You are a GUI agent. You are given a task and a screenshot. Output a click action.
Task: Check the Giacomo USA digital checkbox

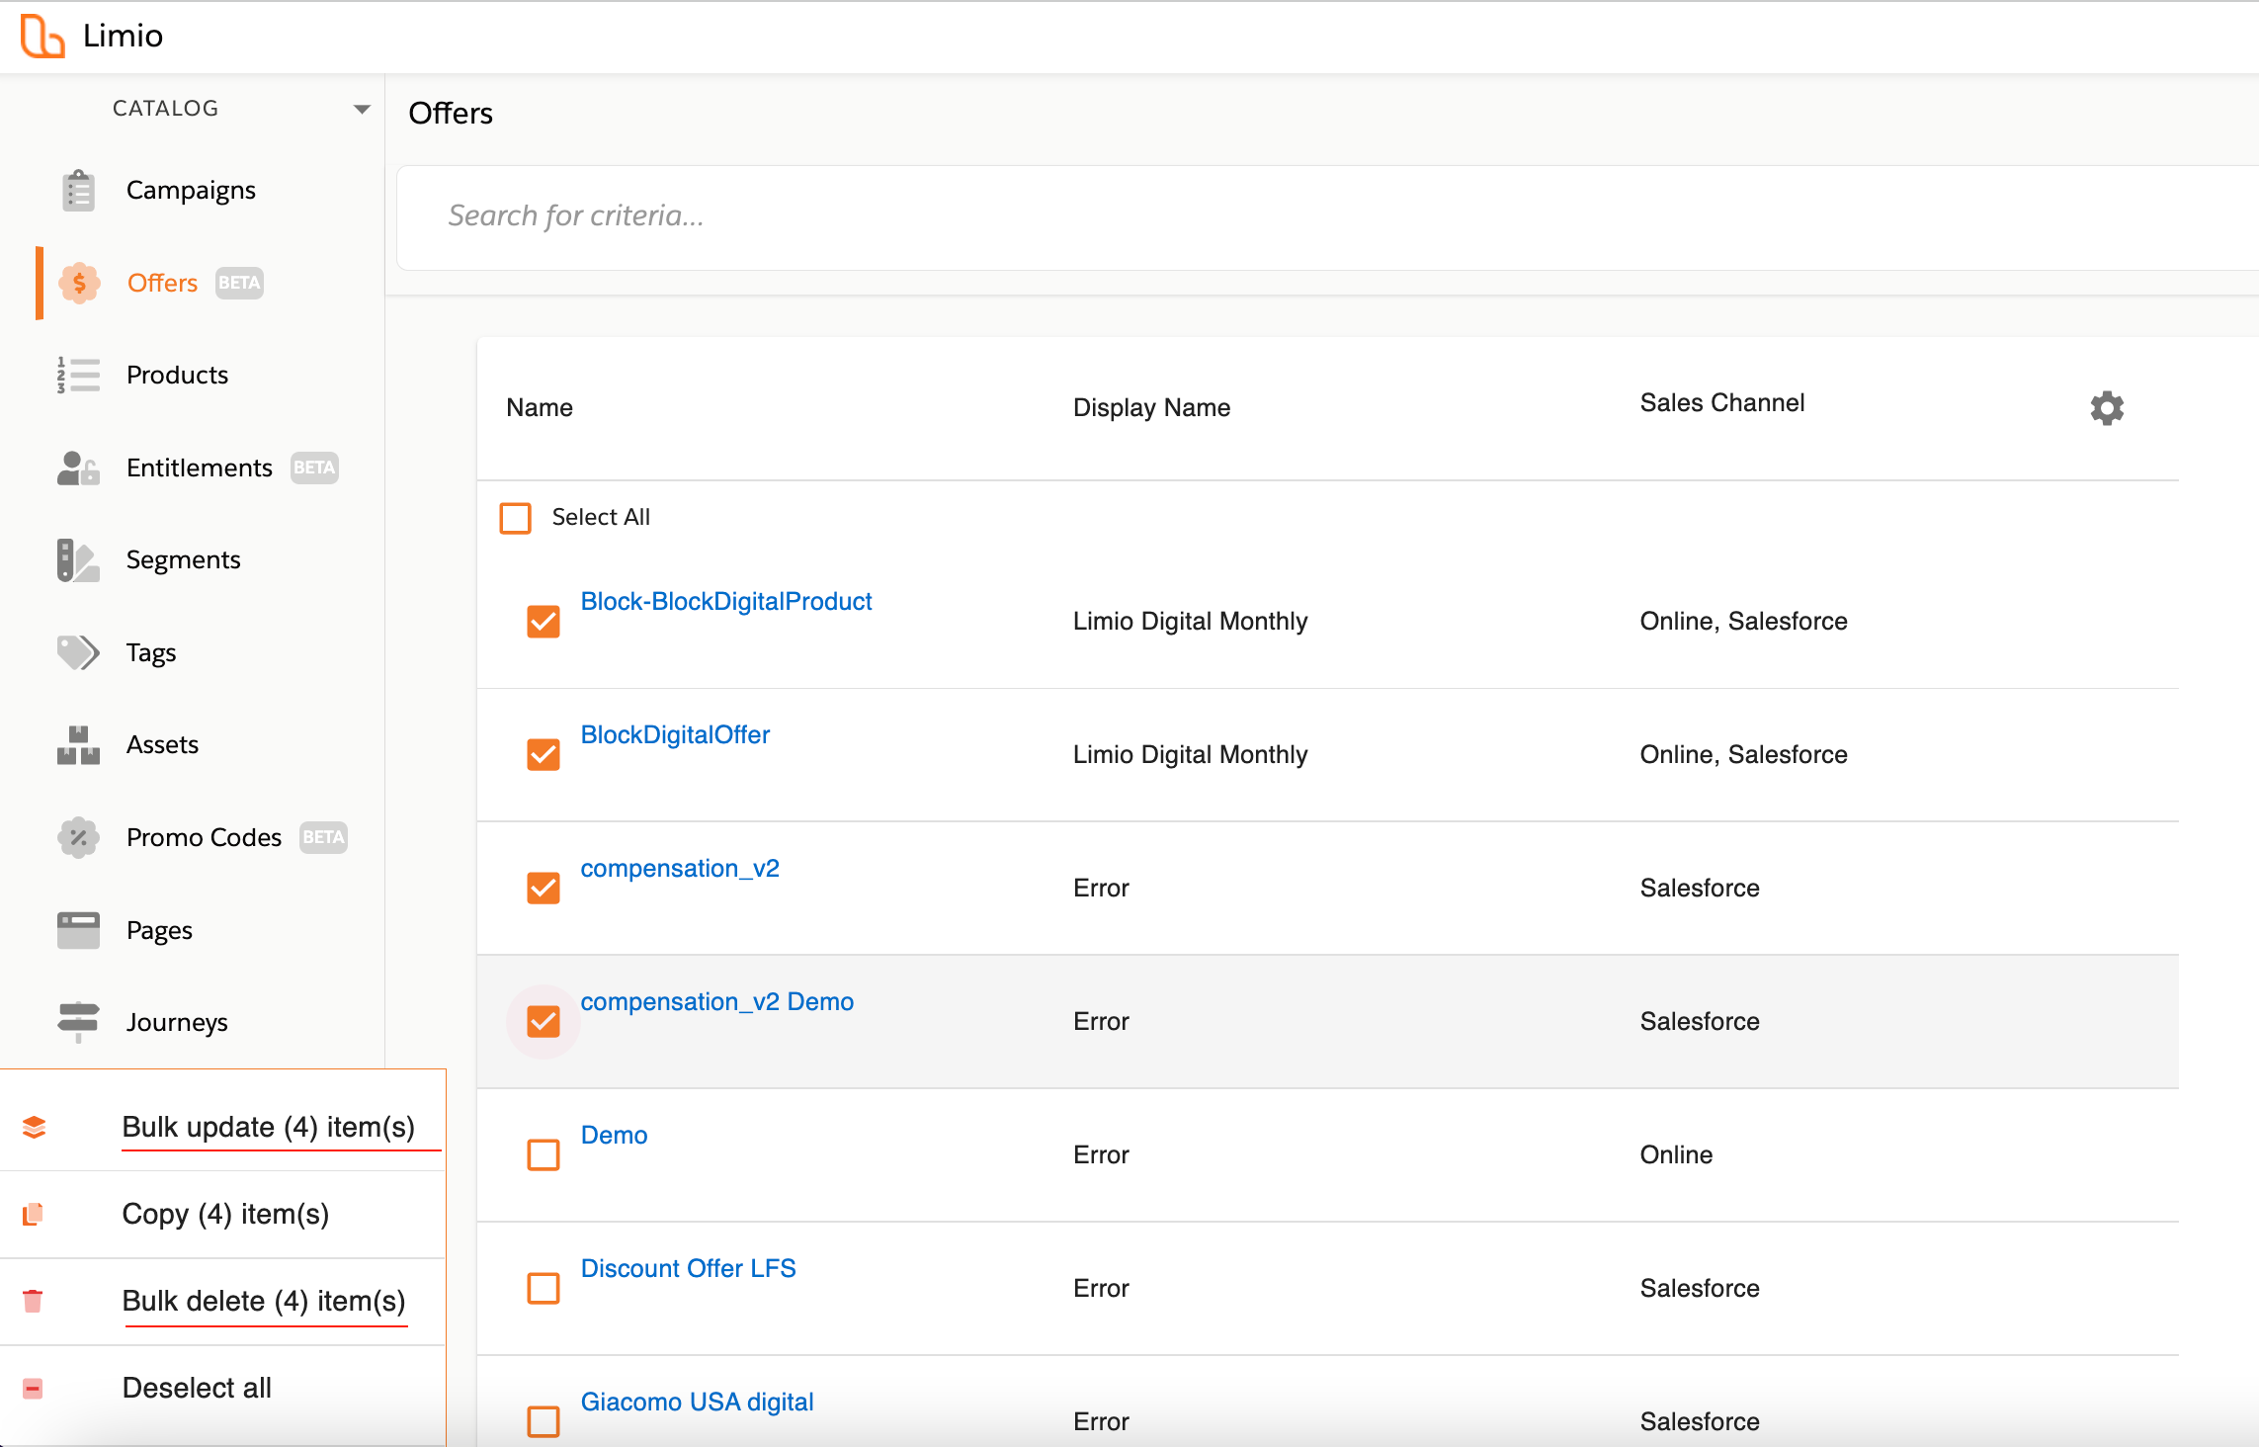click(544, 1422)
